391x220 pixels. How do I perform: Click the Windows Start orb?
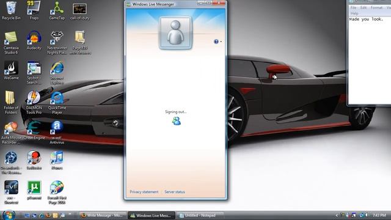point(9,215)
